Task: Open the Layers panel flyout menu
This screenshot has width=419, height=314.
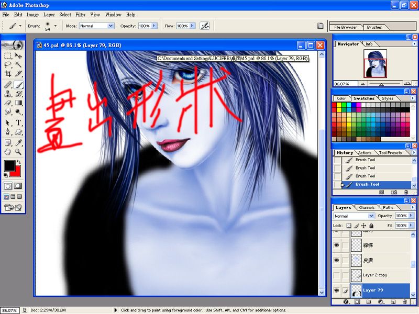Action: (x=413, y=207)
